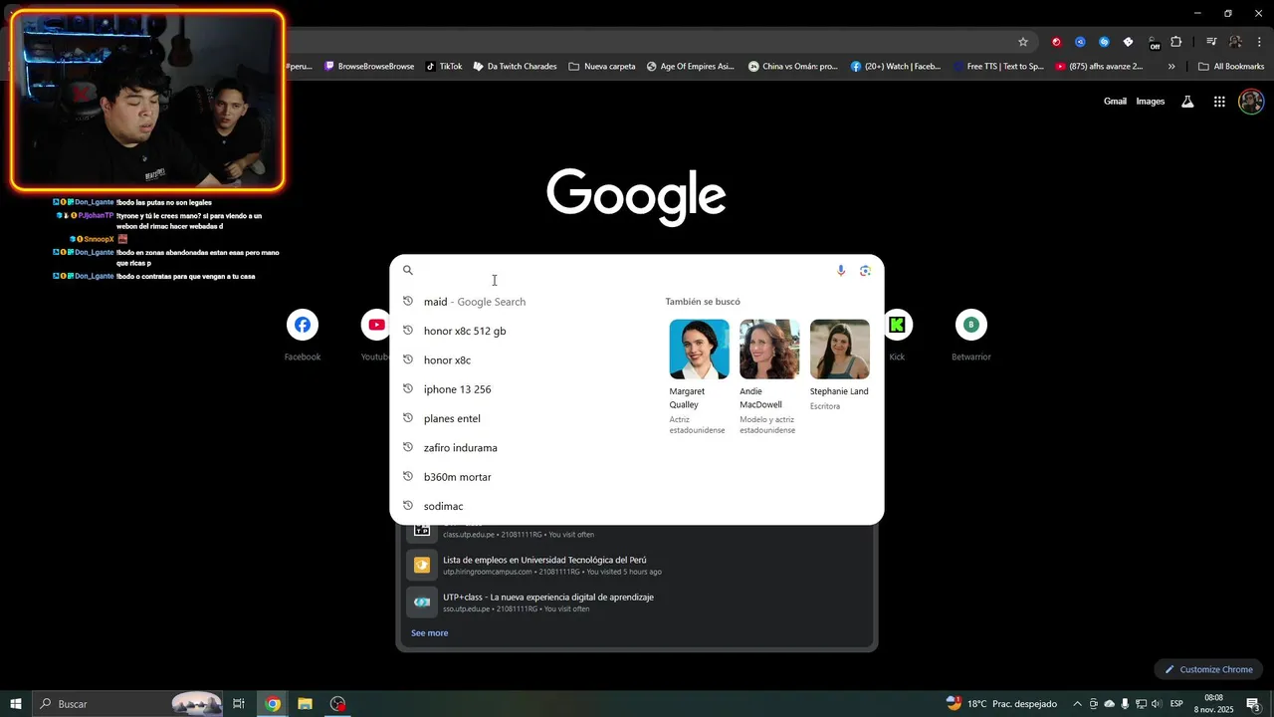Open Search Labs flask icon

click(1187, 102)
